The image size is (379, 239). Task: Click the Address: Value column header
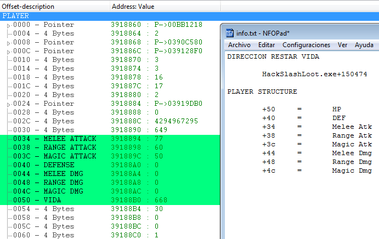pyautogui.click(x=133, y=7)
